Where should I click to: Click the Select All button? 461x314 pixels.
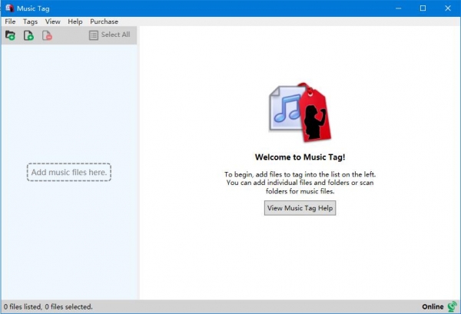(110, 35)
